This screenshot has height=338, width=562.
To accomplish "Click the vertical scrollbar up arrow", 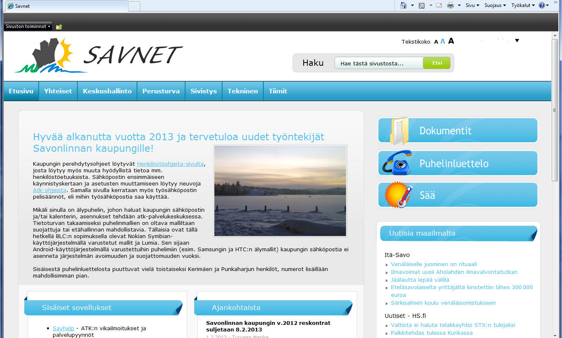I will (555, 35).
